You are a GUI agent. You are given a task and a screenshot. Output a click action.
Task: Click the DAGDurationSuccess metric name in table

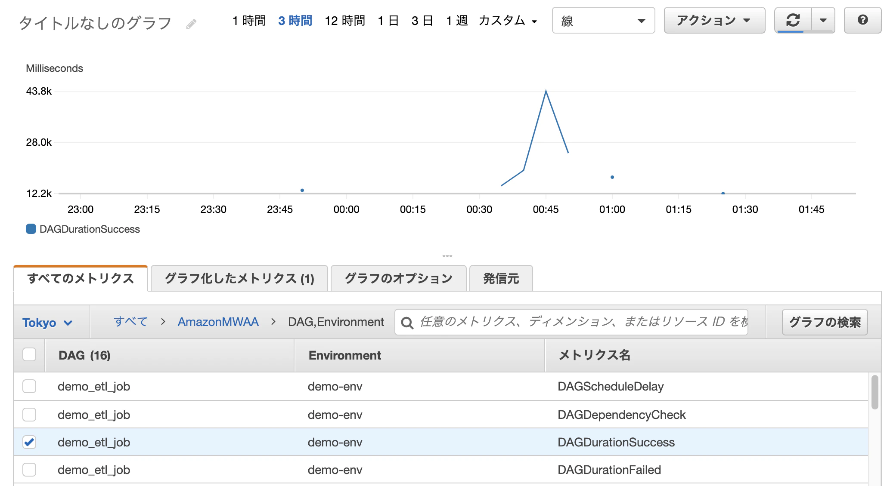[616, 442]
